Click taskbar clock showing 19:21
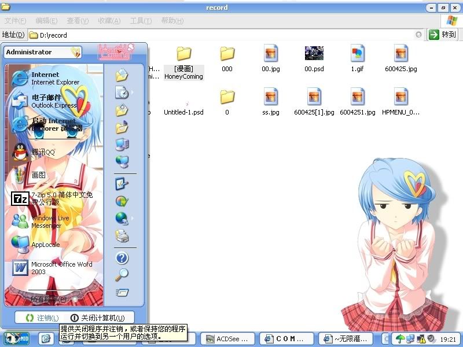 pos(448,339)
